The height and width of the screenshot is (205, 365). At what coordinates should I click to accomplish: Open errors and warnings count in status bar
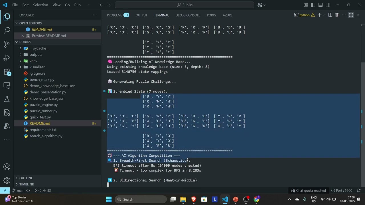click(43, 190)
